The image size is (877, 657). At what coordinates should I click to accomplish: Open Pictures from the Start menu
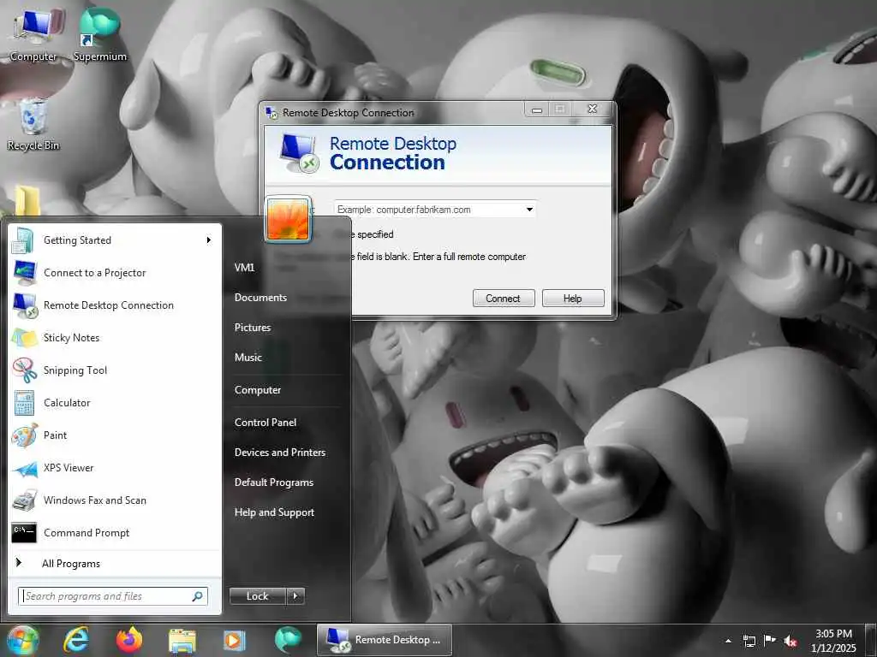tap(253, 328)
